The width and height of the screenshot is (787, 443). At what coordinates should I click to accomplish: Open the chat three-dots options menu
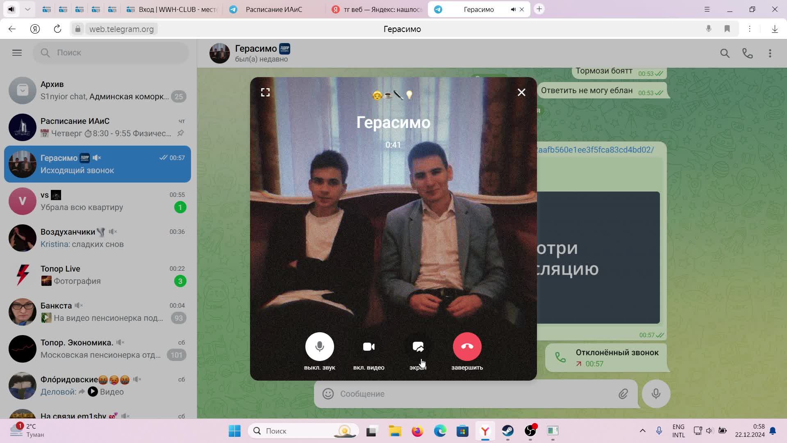(x=770, y=53)
